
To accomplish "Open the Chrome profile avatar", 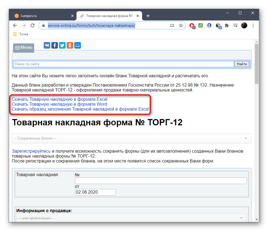I will coord(244,25).
